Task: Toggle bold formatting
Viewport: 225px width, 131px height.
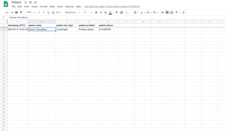Action: coord(96,13)
